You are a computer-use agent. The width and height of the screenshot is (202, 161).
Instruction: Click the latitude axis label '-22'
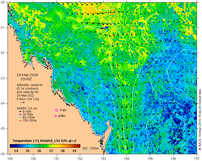pyautogui.click(x=3, y=53)
